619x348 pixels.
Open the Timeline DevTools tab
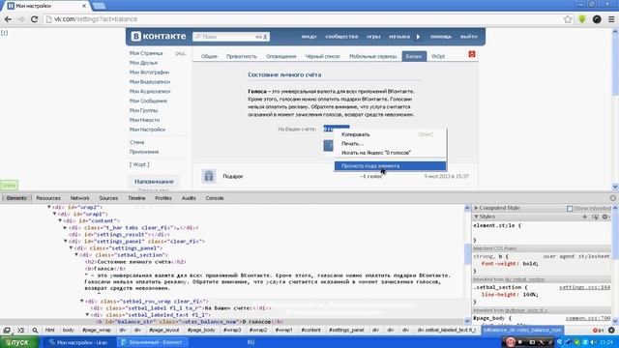pyautogui.click(x=136, y=198)
